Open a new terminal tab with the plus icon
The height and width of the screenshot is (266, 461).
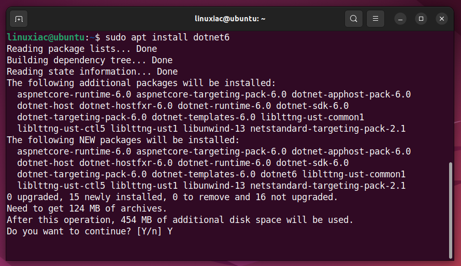coord(19,19)
